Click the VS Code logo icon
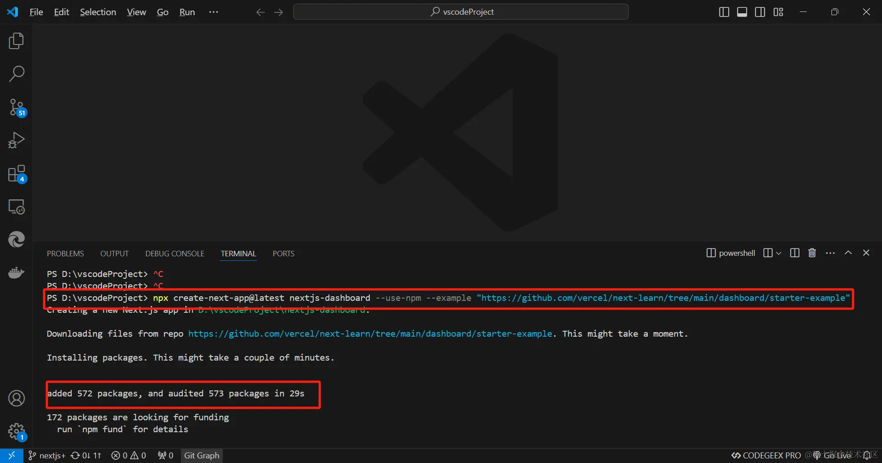The height and width of the screenshot is (463, 882). click(x=12, y=12)
